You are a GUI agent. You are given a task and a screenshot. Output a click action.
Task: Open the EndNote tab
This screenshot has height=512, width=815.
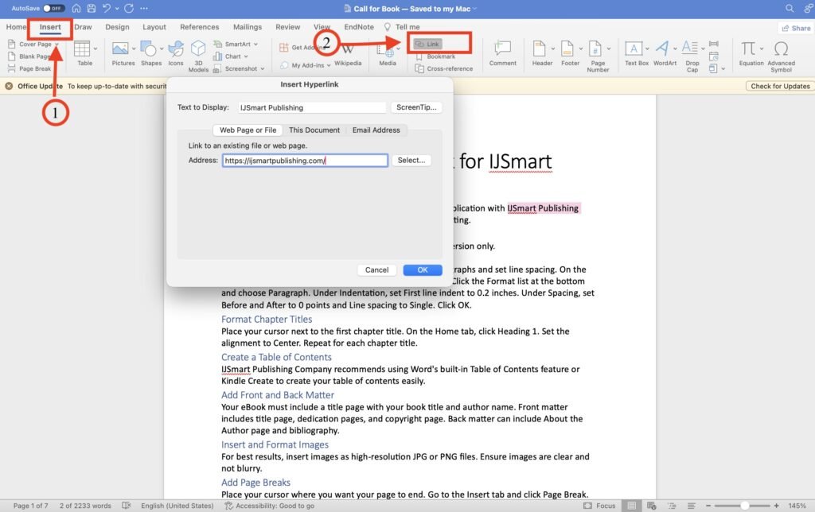click(x=359, y=27)
